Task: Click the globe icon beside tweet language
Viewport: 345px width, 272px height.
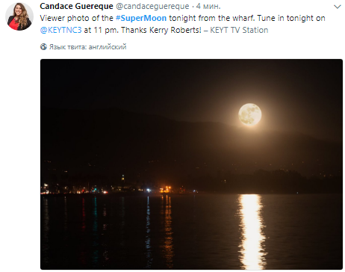Action: point(43,46)
